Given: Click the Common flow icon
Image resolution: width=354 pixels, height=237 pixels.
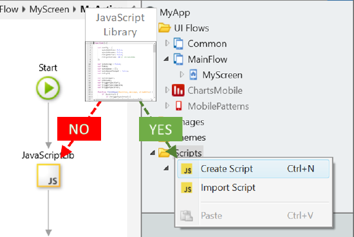Looking at the screenshot, I should pyautogui.click(x=178, y=44).
